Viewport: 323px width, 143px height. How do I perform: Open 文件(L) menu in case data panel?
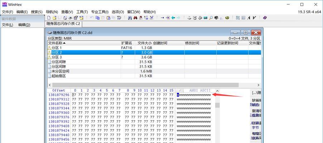[8, 25]
